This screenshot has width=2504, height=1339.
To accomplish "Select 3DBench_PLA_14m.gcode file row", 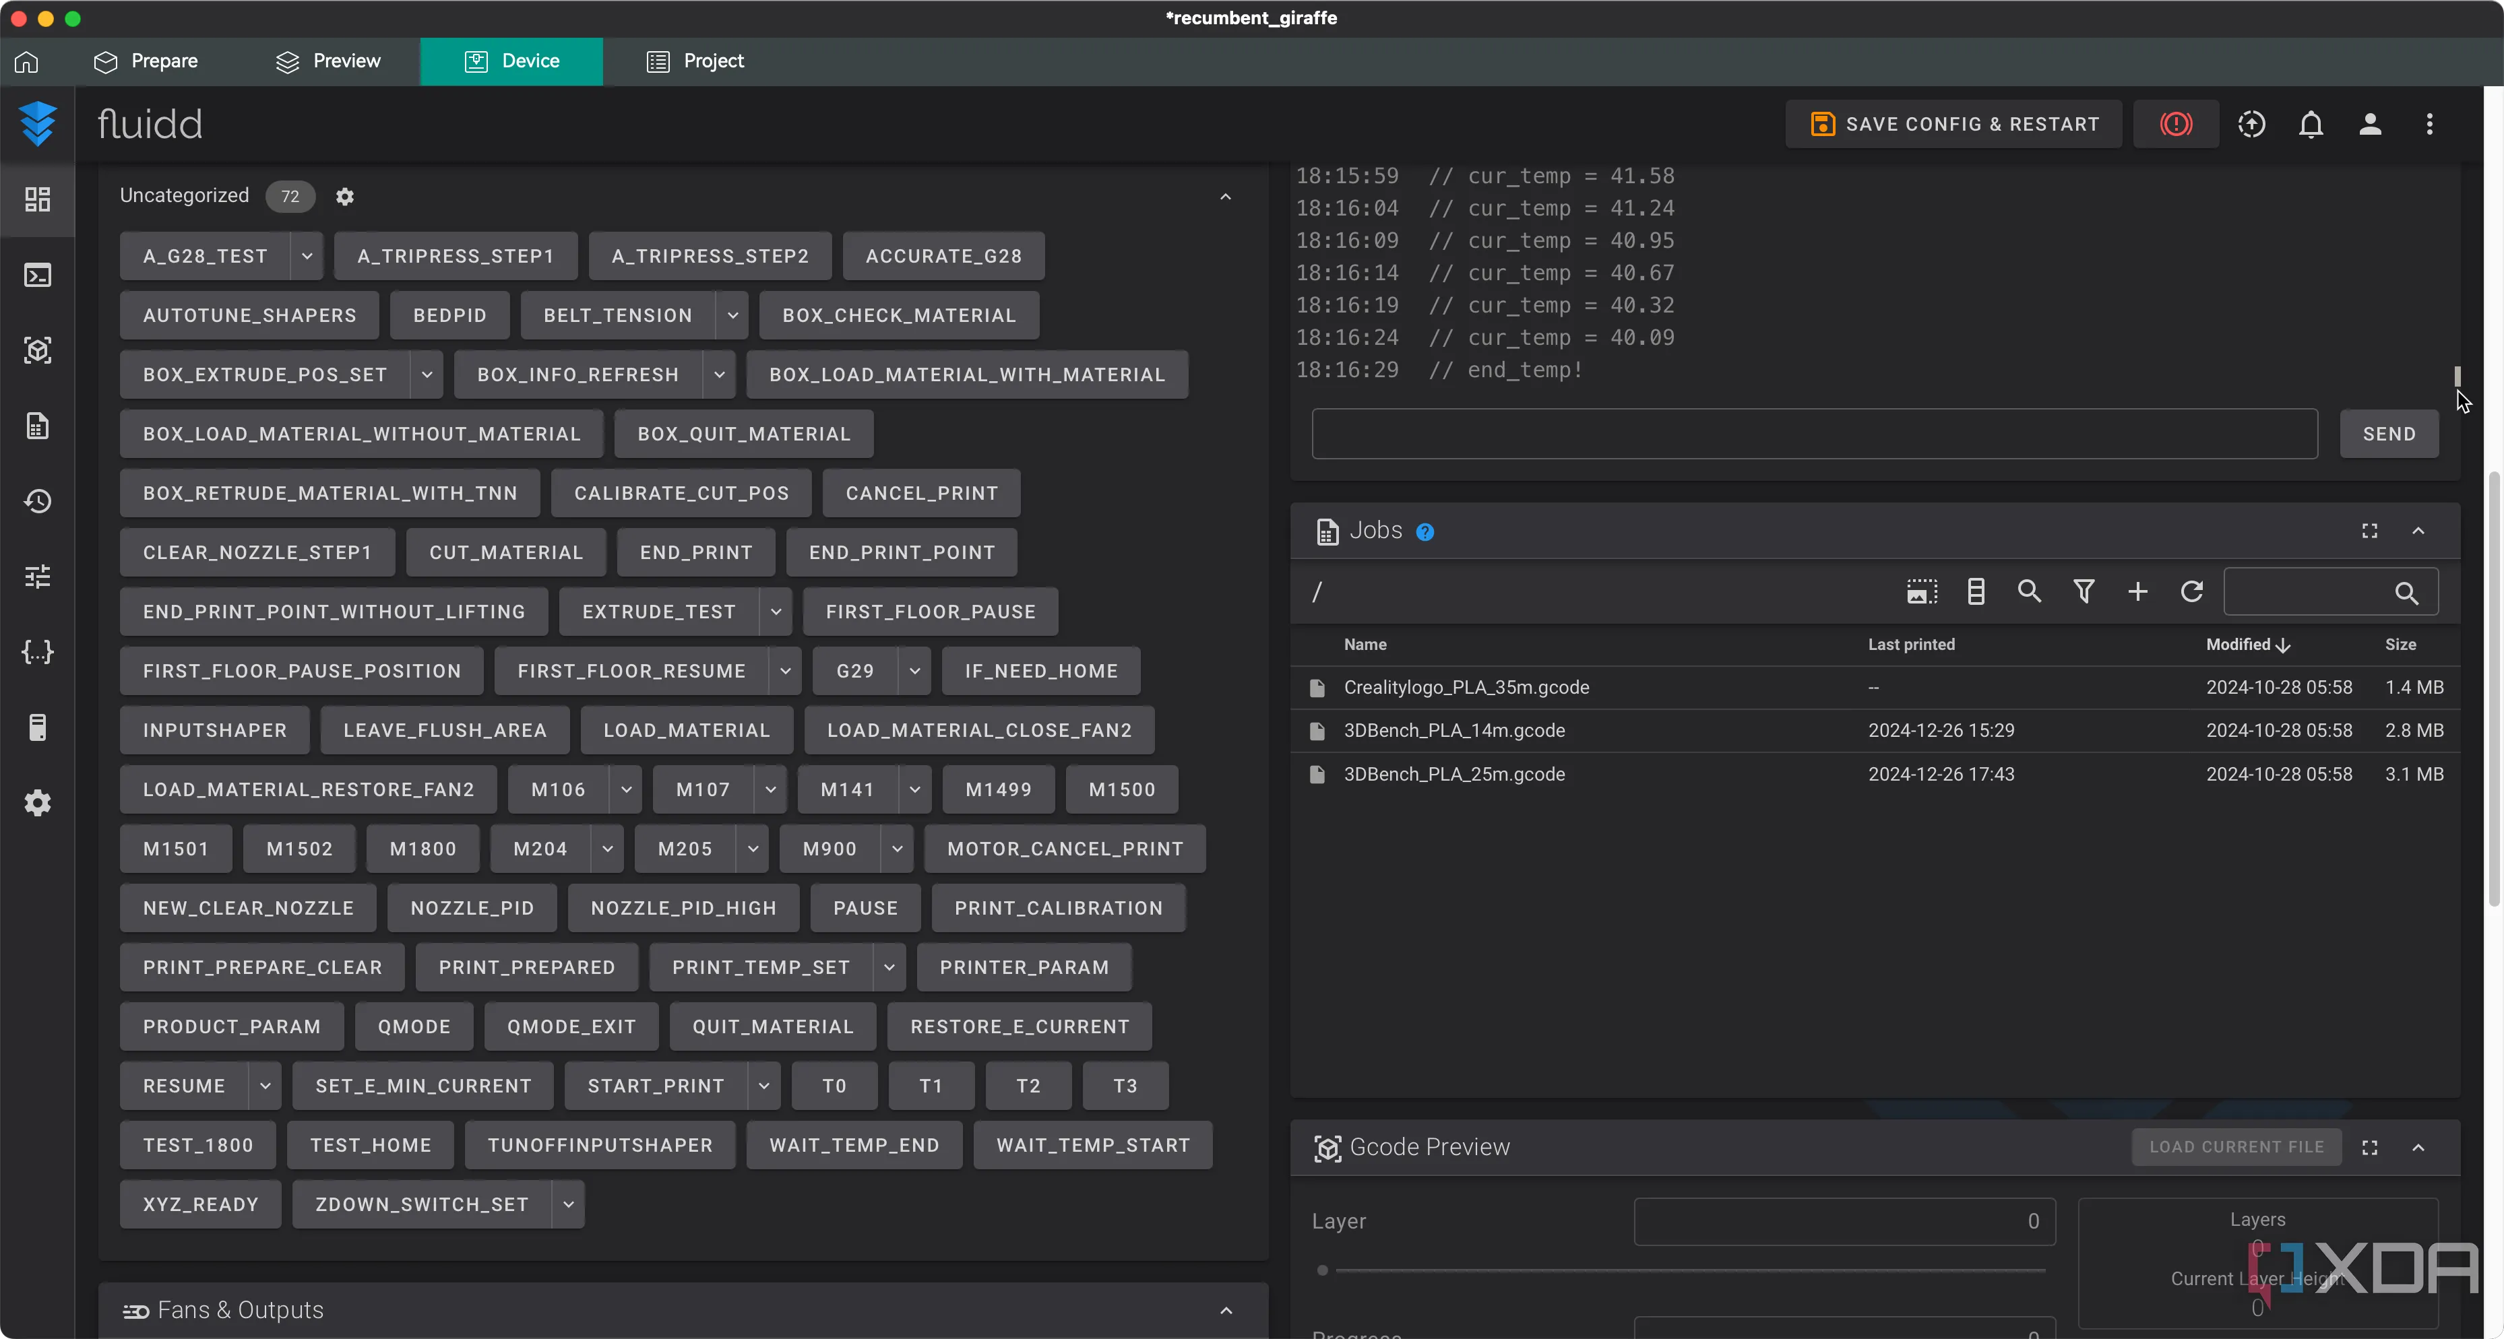I will click(x=1874, y=731).
